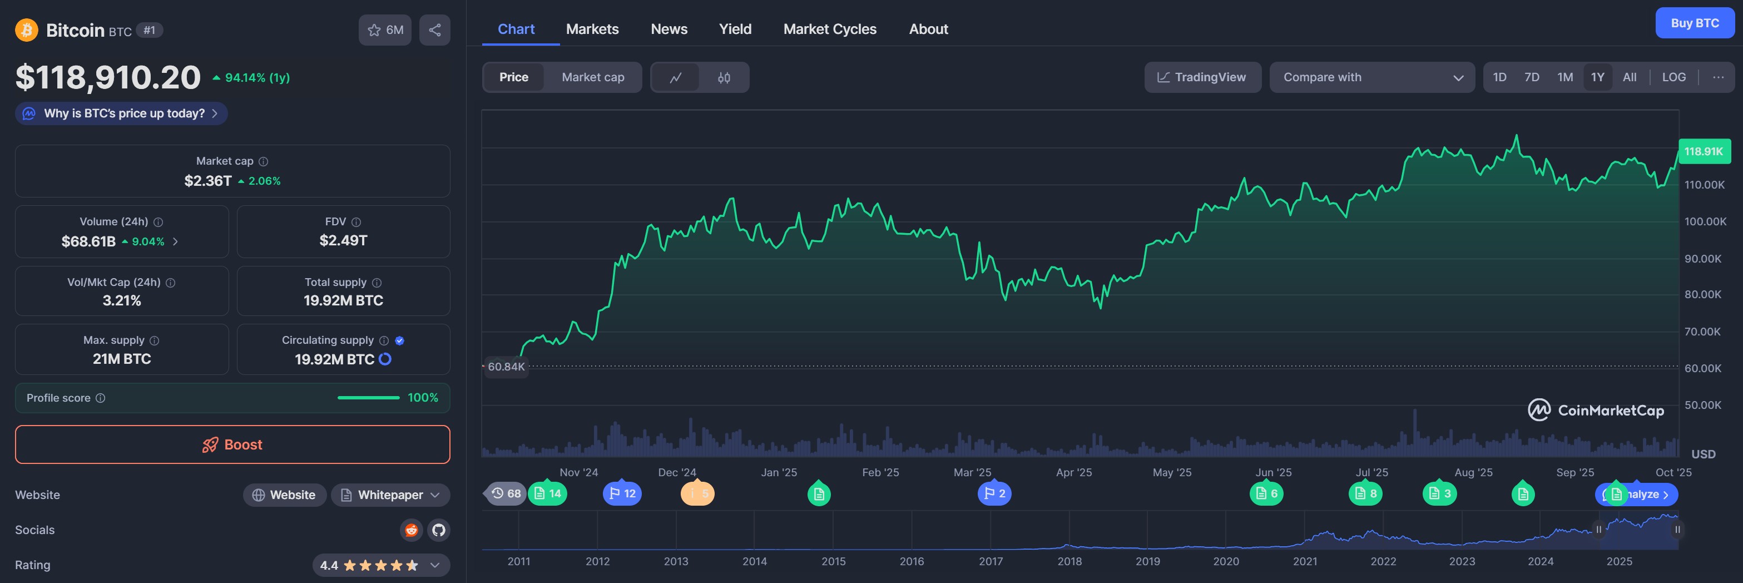Select the line chart icon
The height and width of the screenshot is (583, 1743).
(675, 77)
